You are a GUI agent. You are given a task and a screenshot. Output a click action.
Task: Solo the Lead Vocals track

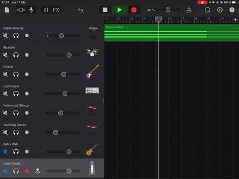(16, 171)
